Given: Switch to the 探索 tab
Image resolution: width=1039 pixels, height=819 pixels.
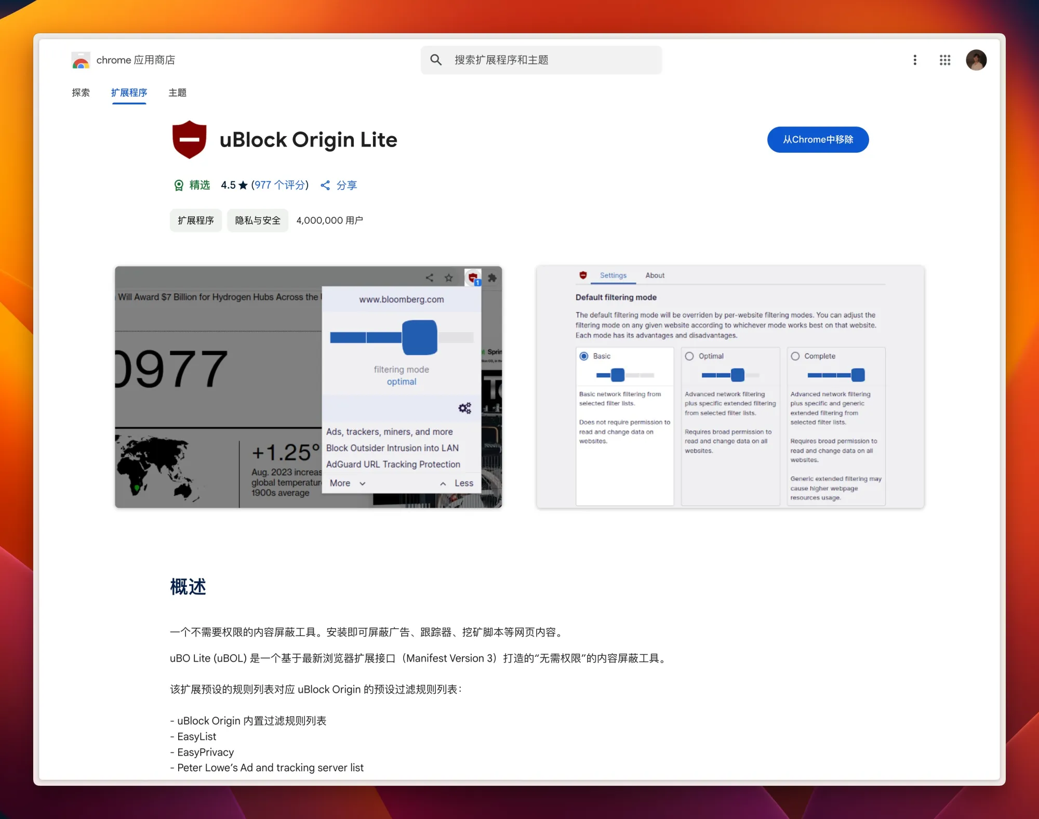Looking at the screenshot, I should click(x=81, y=93).
